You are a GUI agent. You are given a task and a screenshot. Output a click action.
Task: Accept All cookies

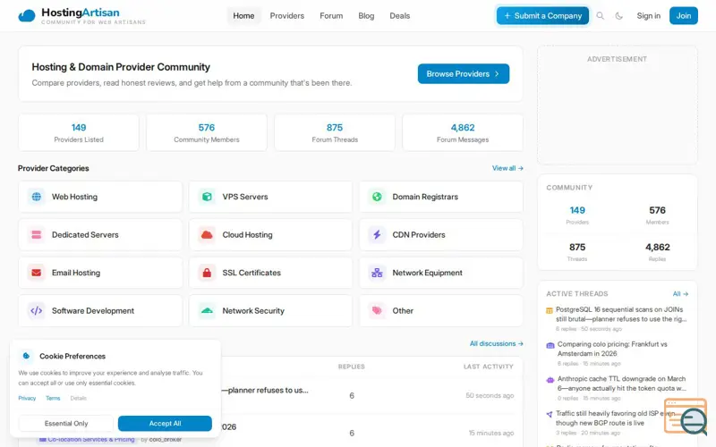pos(165,423)
